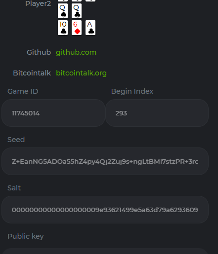
Task: Click the Begin Index label
Action: tap(132, 91)
